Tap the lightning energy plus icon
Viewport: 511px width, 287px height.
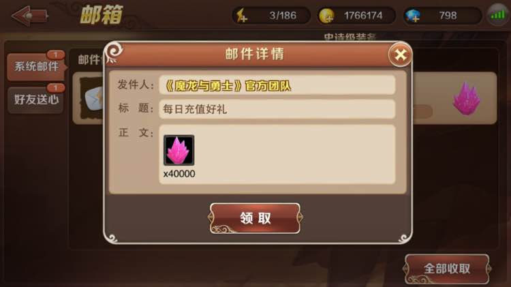coord(241,16)
